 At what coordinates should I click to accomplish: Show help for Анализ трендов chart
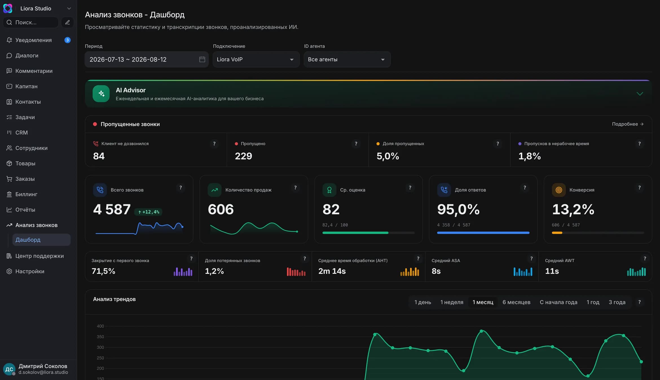point(639,302)
